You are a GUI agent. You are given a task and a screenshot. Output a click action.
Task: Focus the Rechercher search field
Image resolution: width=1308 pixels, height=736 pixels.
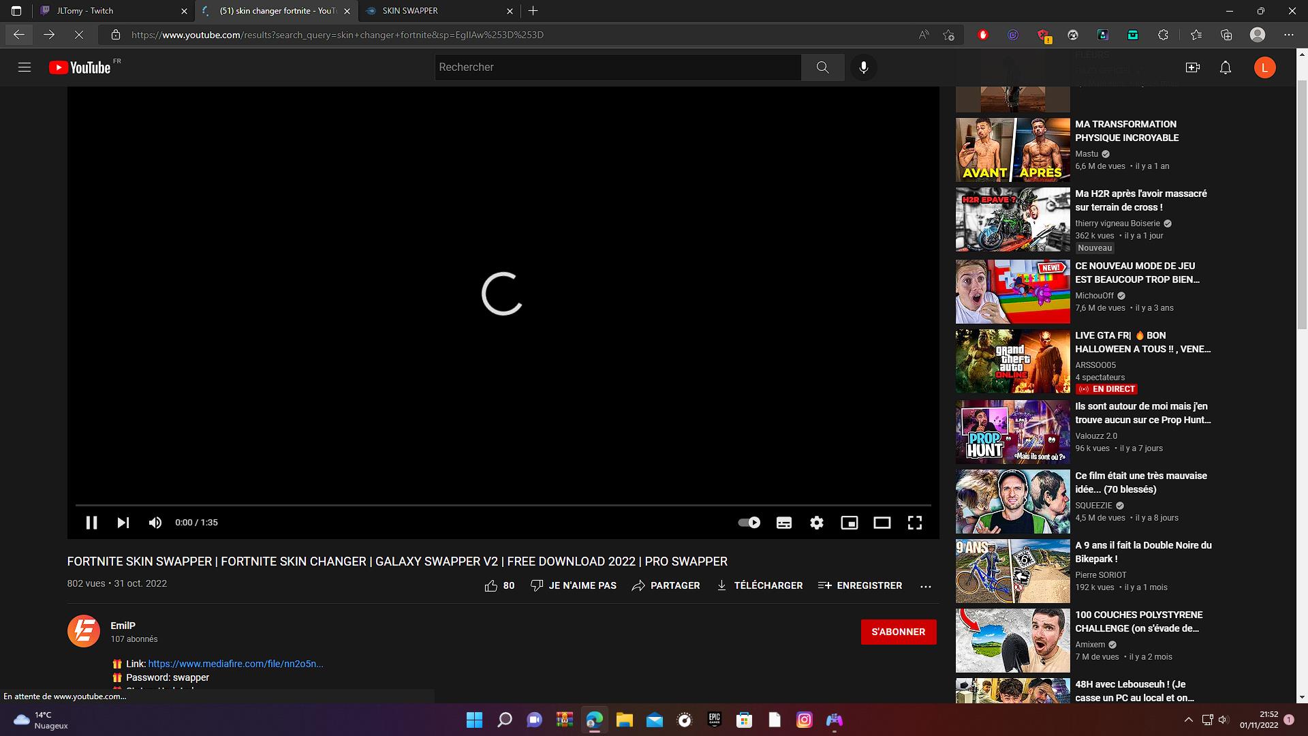pos(617,67)
